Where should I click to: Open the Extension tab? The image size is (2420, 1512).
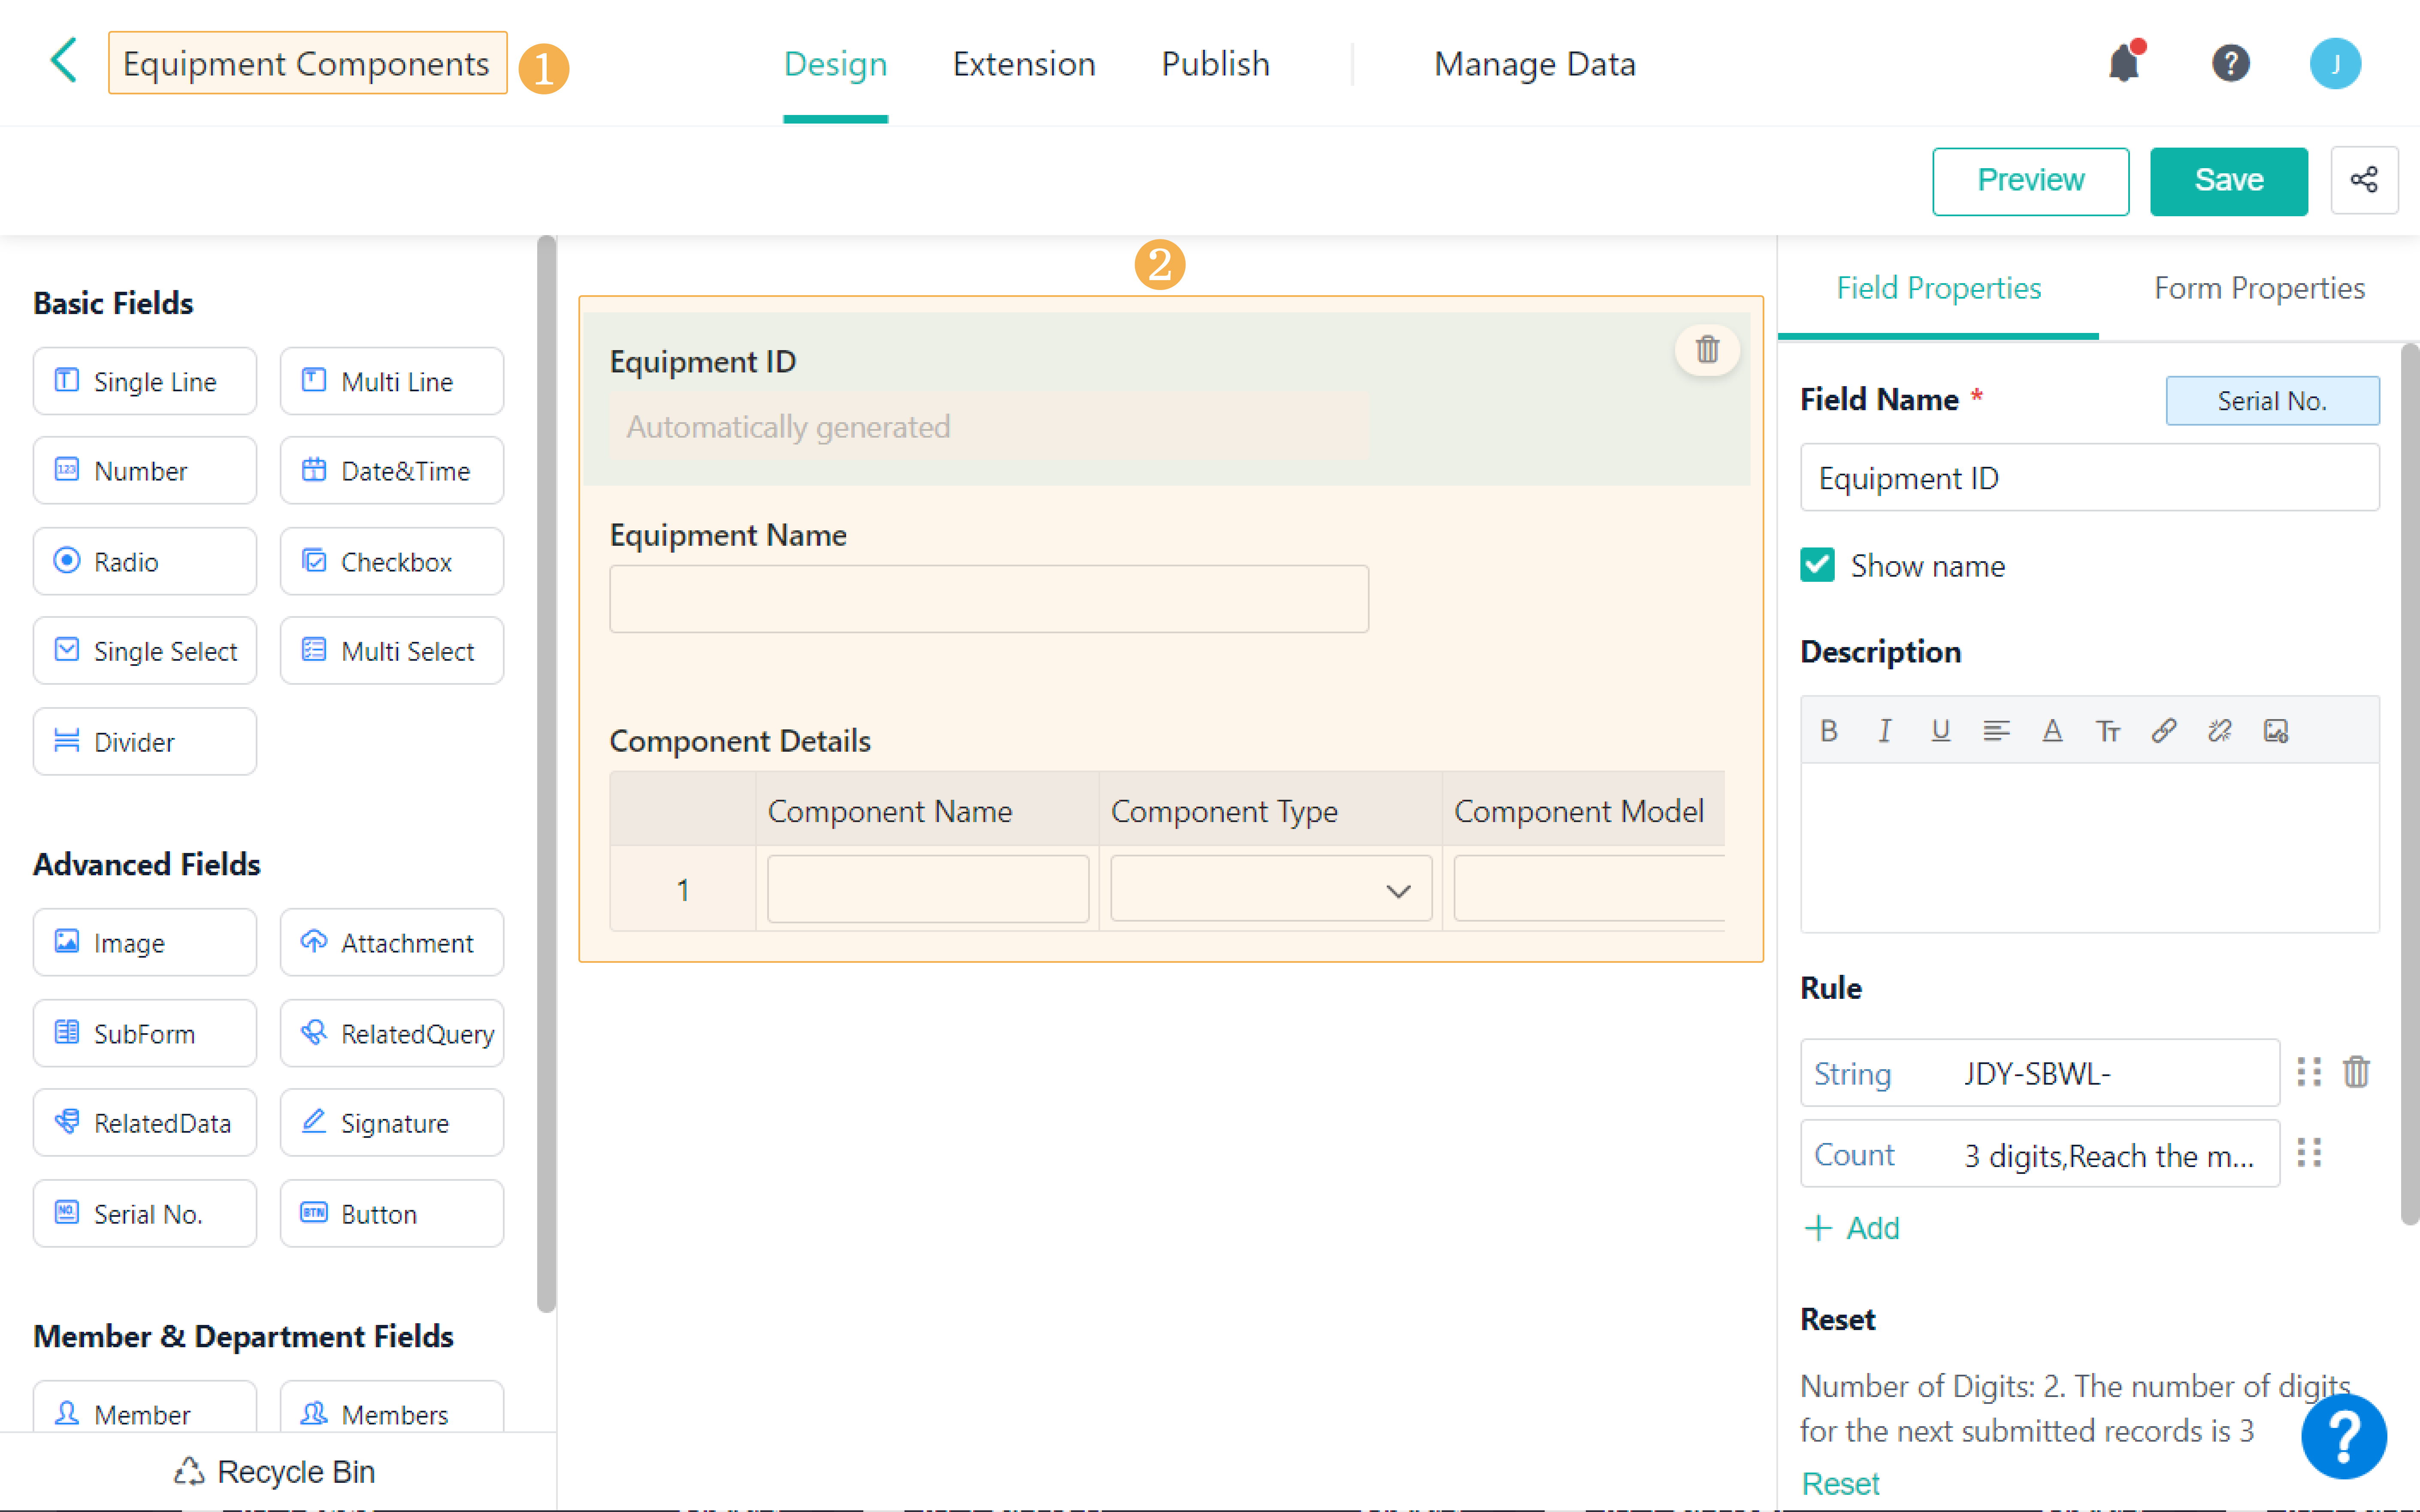[1023, 64]
